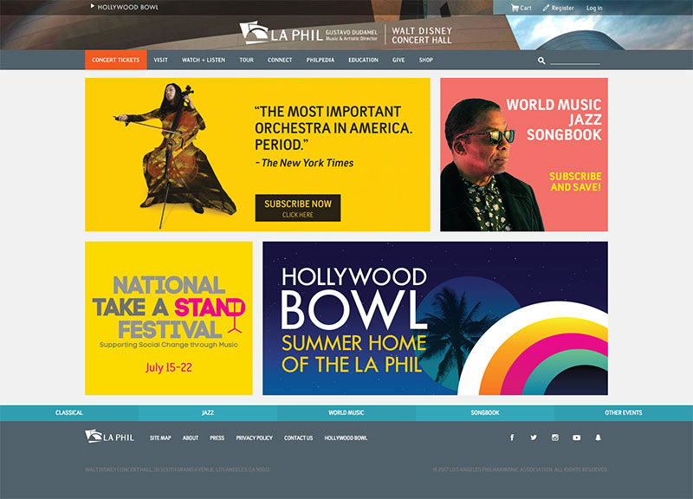
Task: Open World Music Jazz Songbook banner
Action: [524, 155]
